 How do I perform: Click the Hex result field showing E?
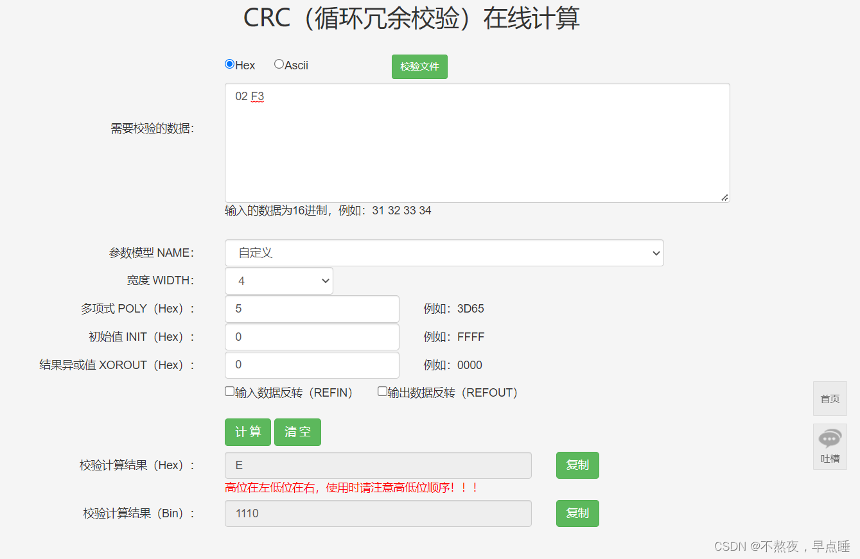(378, 465)
